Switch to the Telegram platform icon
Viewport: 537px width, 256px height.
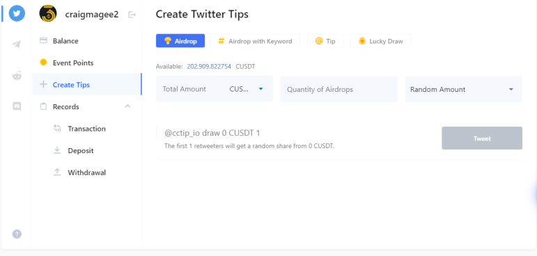(17, 44)
